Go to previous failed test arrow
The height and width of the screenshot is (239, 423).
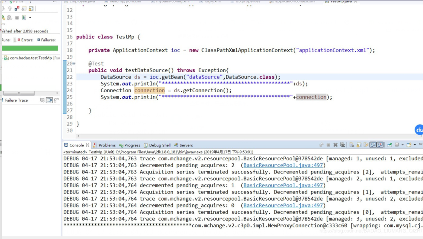click(10, 9)
